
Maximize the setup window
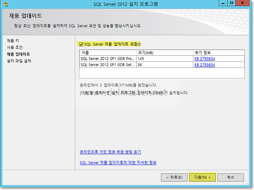click(x=231, y=3)
